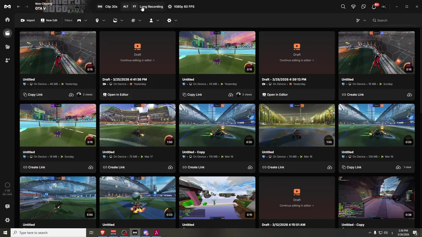Click the cloud upload icon on the 74 MB clip
This screenshot has height=237, width=422.
330,168
